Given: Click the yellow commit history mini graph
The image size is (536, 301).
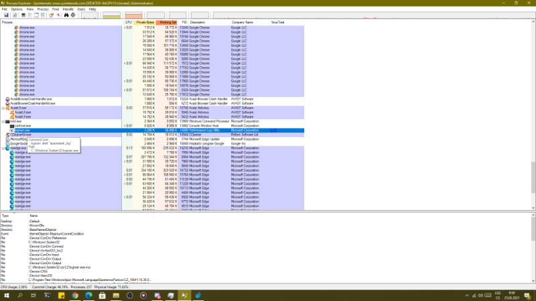Looking at the screenshot, I should tap(111, 15).
